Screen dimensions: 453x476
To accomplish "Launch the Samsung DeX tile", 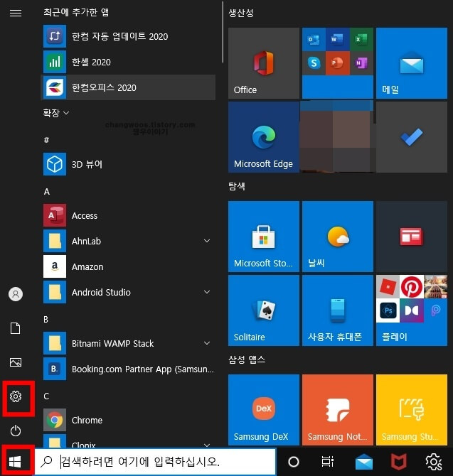I will pos(264,410).
